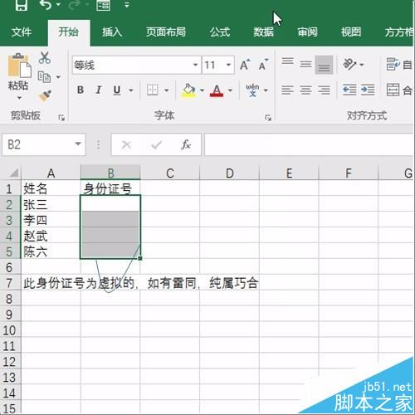This screenshot has height=415, width=415.
Task: Click inside the formula bar input
Action: click(x=309, y=144)
